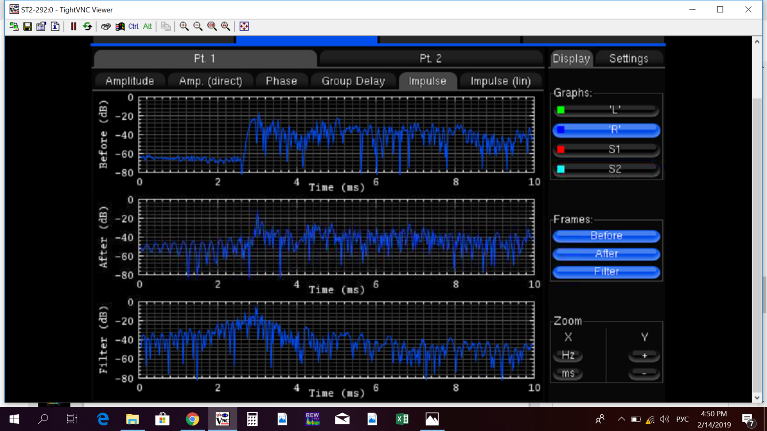Click the cyan swatch for graph S2

(561, 169)
